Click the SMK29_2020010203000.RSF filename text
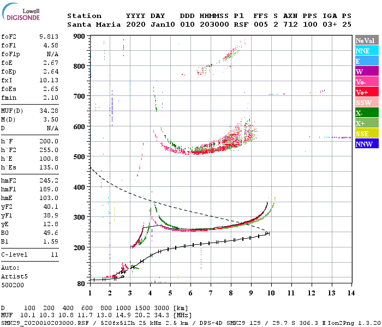The width and height of the screenshot is (382, 327). 45,323
